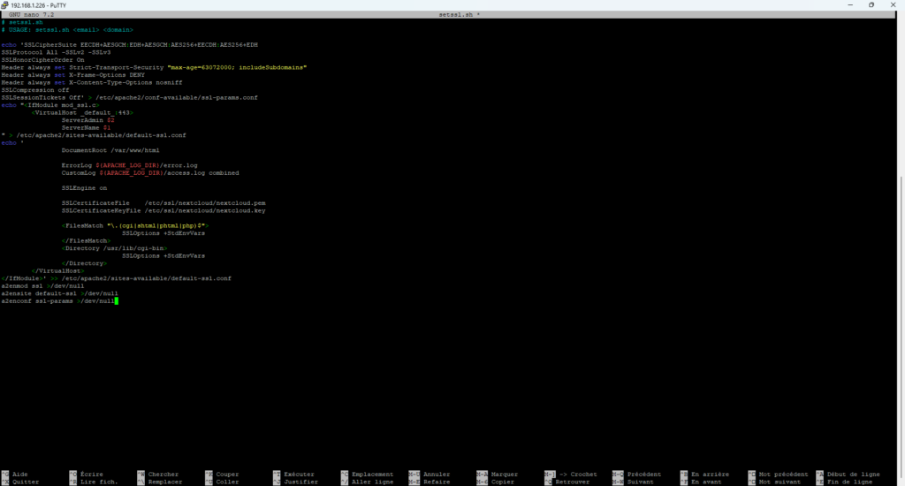Click the 'GNU nano 7.2' header text
Screen dimensions: 905x486
pos(31,15)
